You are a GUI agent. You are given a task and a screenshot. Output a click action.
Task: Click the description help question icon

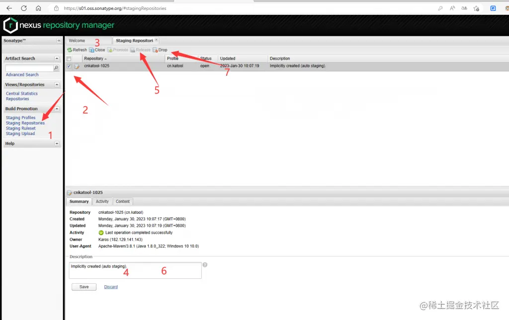point(205,264)
